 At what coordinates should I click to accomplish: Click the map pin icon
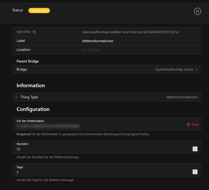click(188, 125)
